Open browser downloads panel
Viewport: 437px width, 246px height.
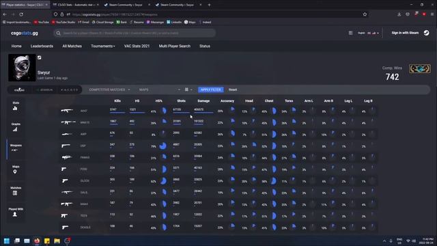pyautogui.click(x=399, y=14)
